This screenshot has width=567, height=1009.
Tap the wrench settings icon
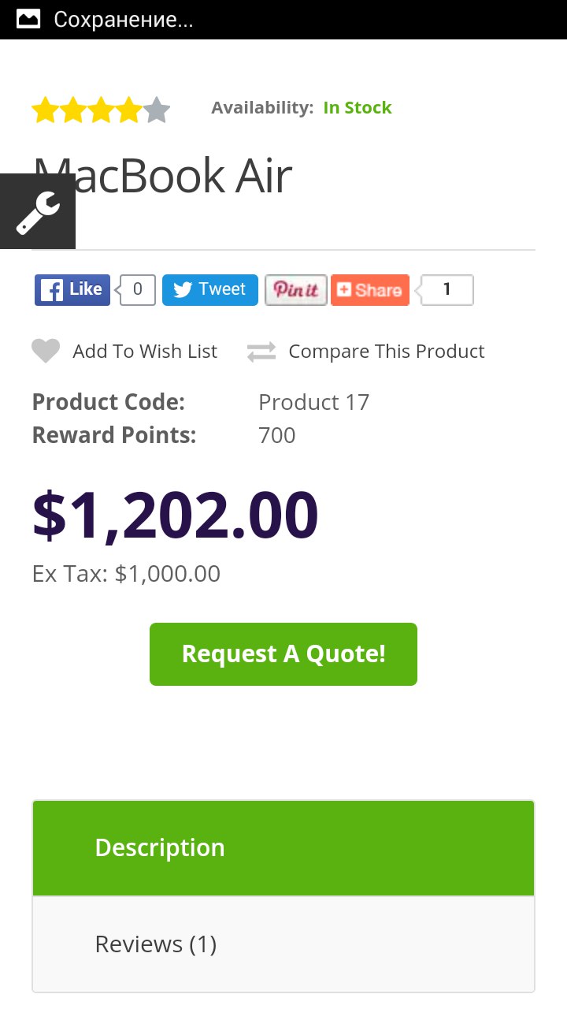tap(37, 211)
